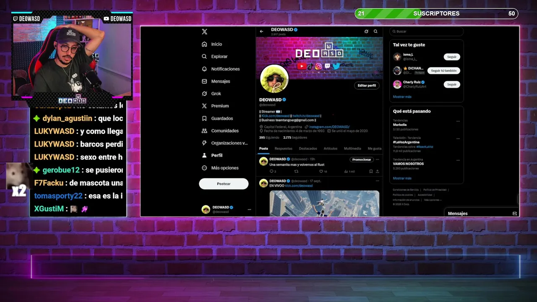This screenshot has width=537, height=302.
Task: Open the VAMOS NOSOTROS trend
Action: [408, 164]
